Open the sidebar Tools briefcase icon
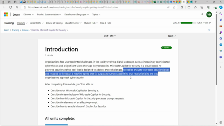This screenshot has height=126, width=224. pyautogui.click(x=221, y=26)
